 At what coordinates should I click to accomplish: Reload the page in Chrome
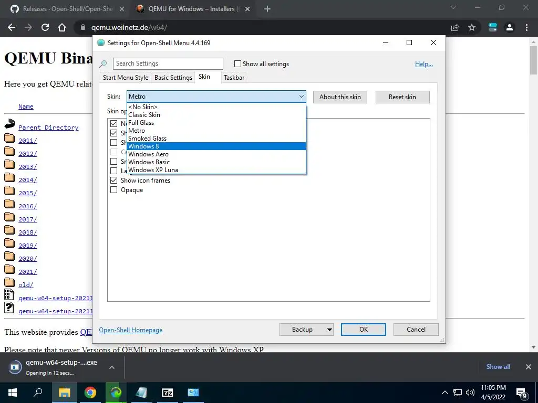coord(45,27)
